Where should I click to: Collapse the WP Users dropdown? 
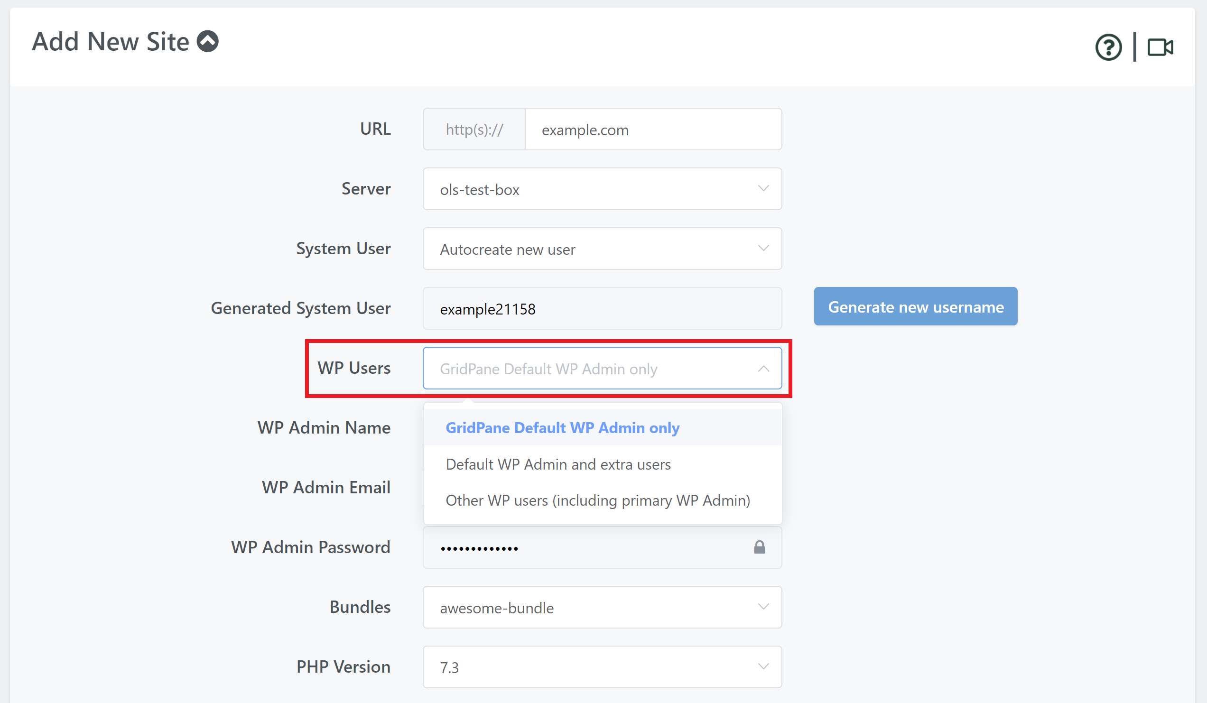click(x=602, y=368)
